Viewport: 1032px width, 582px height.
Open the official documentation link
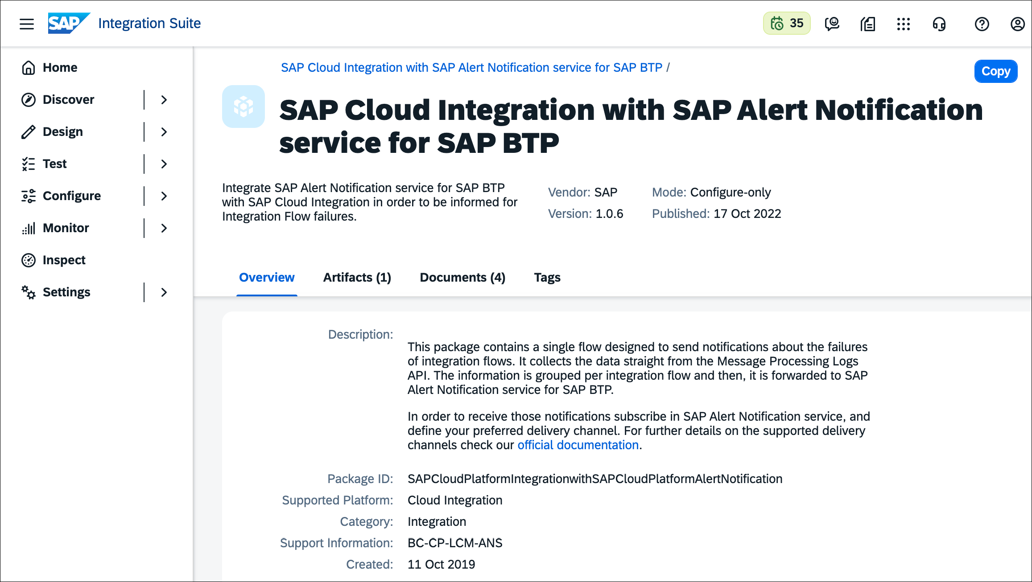578,445
